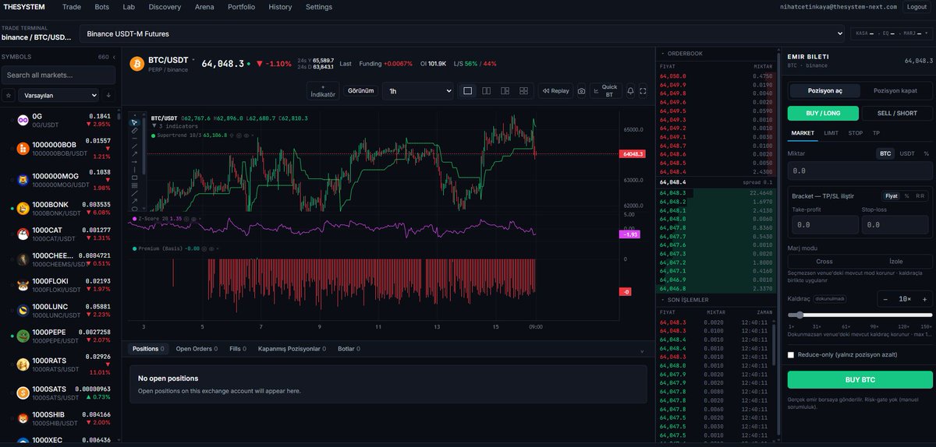The image size is (936, 447).
Task: Open price alerts bell icon
Action: coord(630,91)
